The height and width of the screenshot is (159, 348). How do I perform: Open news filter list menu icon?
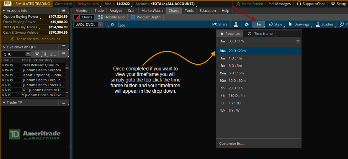pyautogui.click(x=64, y=54)
